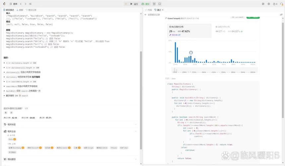Go to the previous problem arrow

coord(21,4)
